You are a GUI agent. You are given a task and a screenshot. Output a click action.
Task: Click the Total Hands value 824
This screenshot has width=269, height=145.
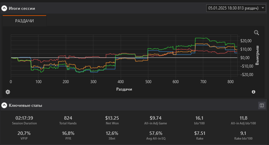click(x=68, y=118)
